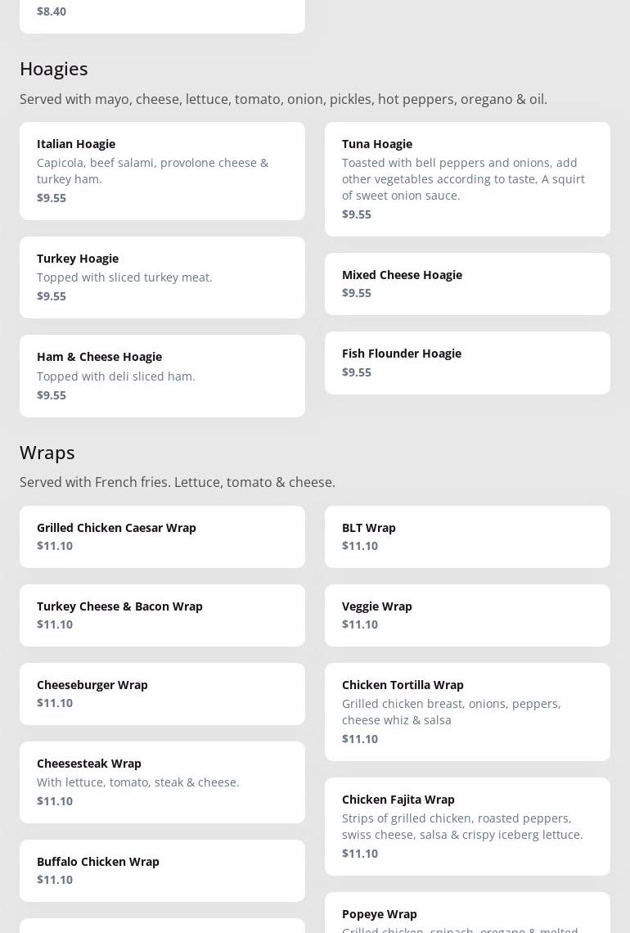Image resolution: width=630 pixels, height=933 pixels.
Task: Select the Veggie Wrap card
Action: (x=467, y=615)
